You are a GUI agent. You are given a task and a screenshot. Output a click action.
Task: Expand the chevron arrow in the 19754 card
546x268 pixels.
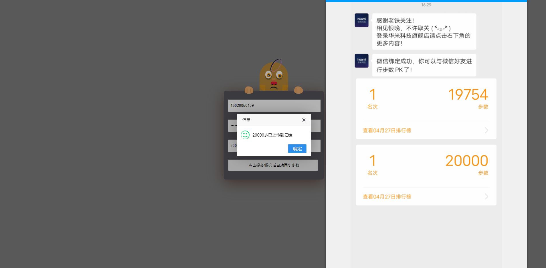tap(486, 131)
